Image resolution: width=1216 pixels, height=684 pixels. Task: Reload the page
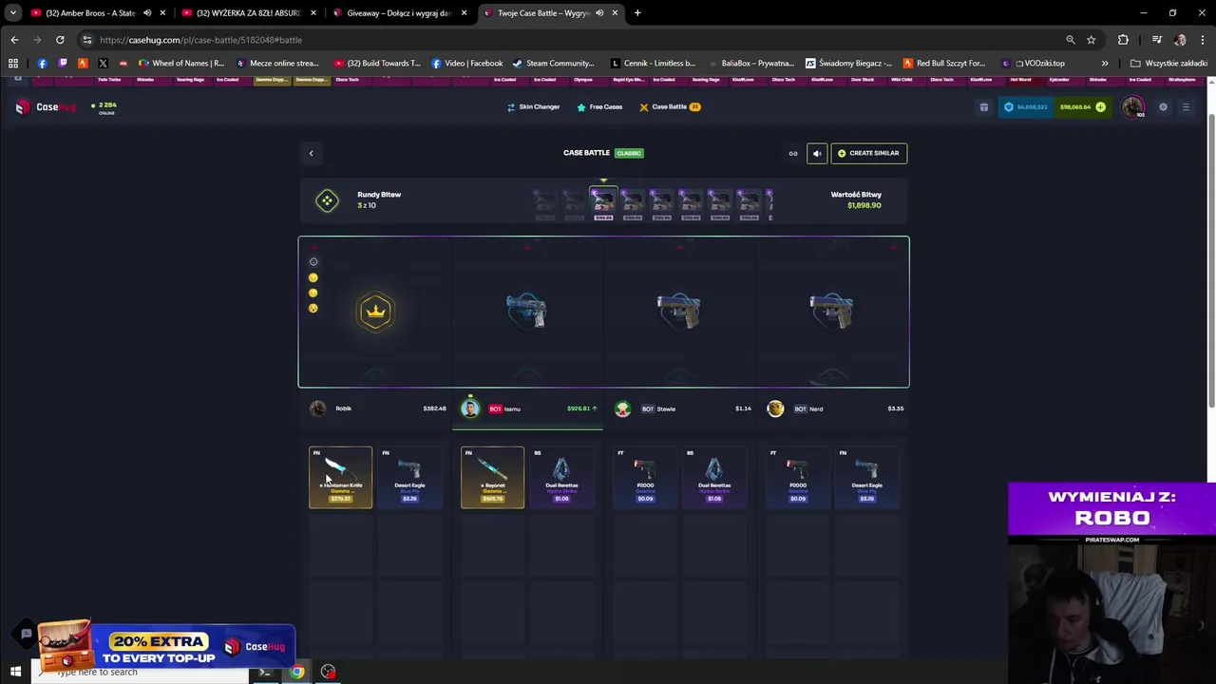pos(60,40)
